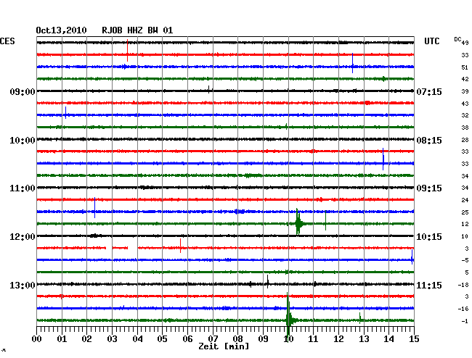472x358 pixels.
Task: Click the green seismic burst above 12:00 trace
Action: 299,222
